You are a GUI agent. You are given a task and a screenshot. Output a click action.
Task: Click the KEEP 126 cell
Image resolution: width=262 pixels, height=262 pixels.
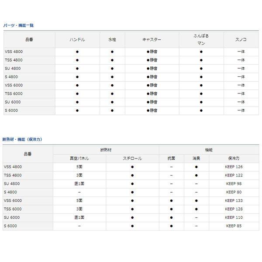pos(234,167)
